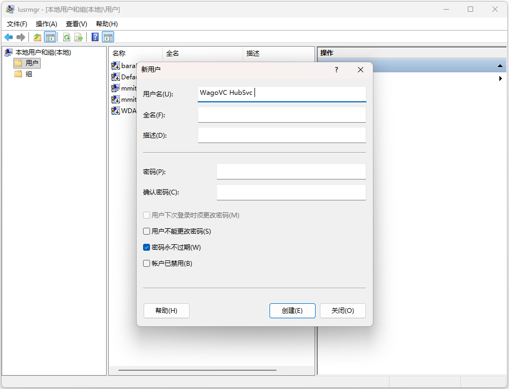
Task: Click the 密码(P) input field
Action: 291,171
